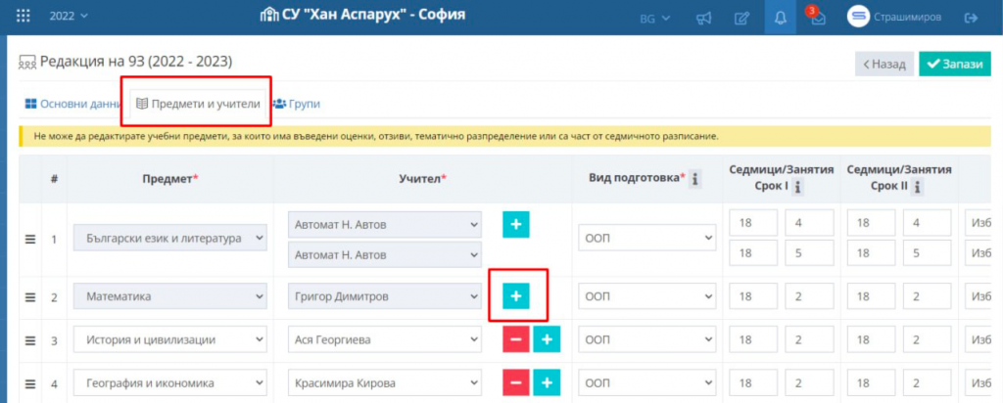Open the edit notes icon in header
This screenshot has height=403, width=1003.
point(742,18)
